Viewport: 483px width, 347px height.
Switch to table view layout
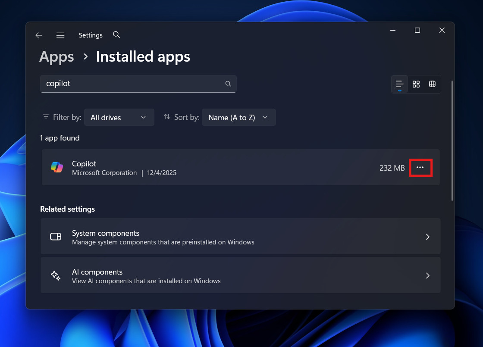[x=432, y=84]
